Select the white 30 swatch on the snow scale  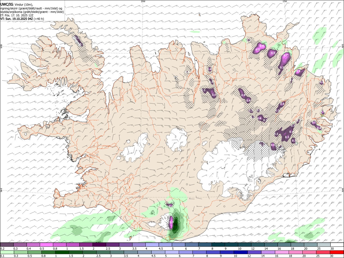pyautogui.click(x=337, y=245)
